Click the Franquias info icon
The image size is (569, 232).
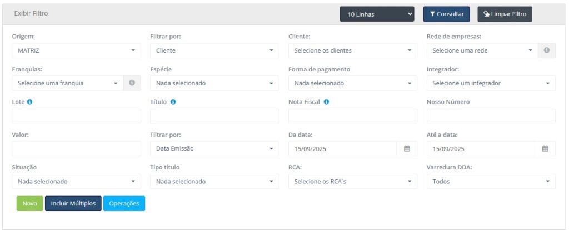tap(132, 83)
